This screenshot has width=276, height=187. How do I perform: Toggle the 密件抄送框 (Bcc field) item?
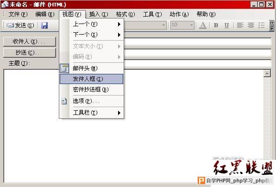(91, 90)
